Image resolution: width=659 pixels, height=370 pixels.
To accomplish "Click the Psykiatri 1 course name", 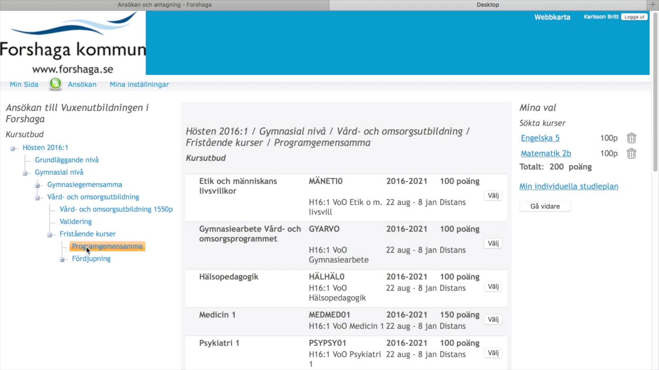I will [219, 343].
